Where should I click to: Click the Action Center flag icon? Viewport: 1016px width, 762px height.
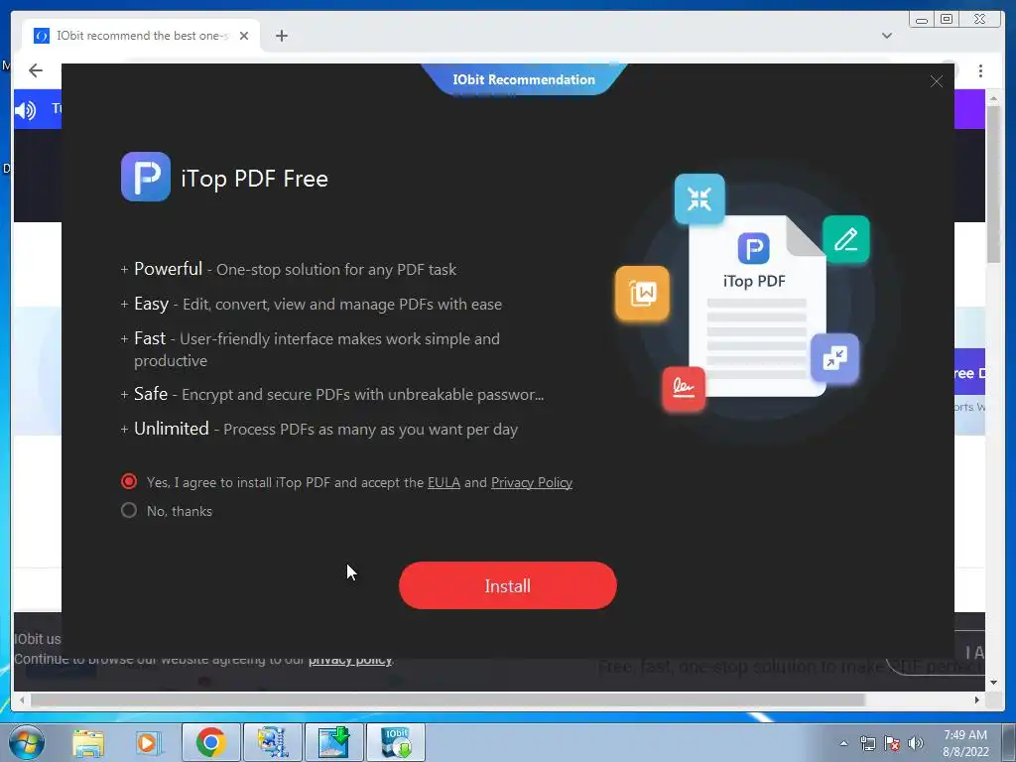point(892,743)
